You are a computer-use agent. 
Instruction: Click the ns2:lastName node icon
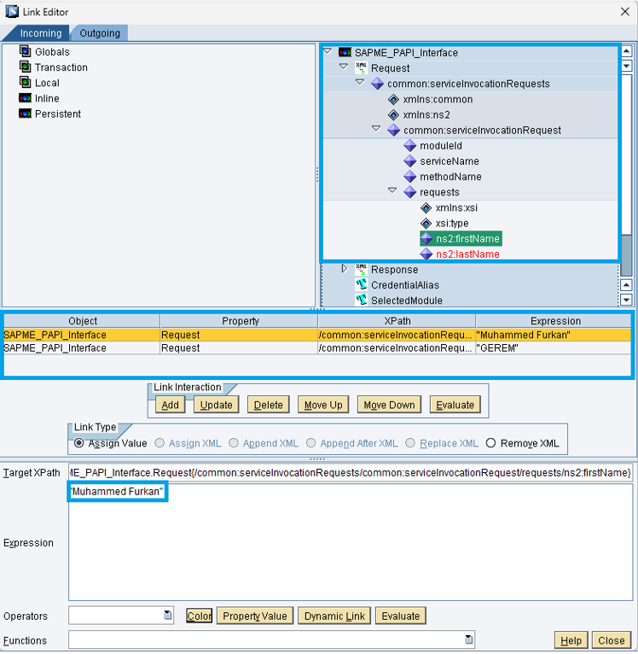(x=426, y=254)
